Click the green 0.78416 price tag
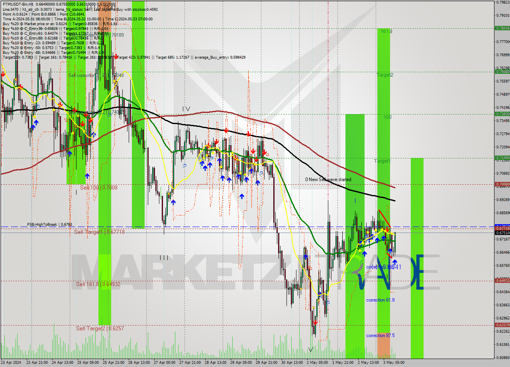 pyautogui.click(x=502, y=28)
